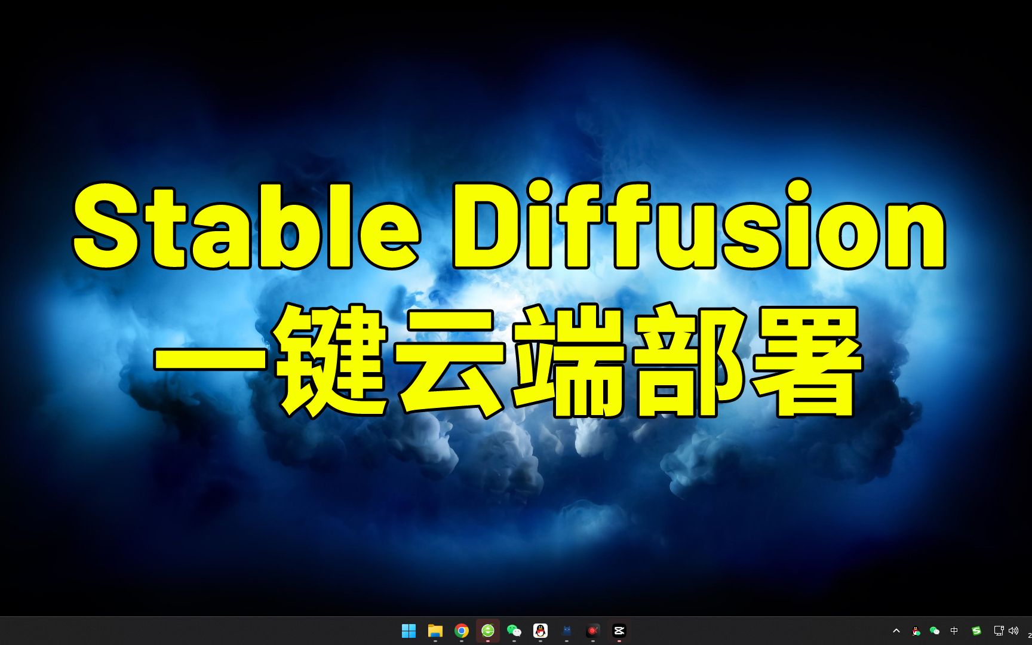Open the dark blue cat taskbar app
This screenshot has height=645, width=1032.
point(567,631)
